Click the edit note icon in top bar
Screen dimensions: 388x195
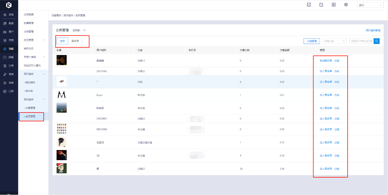tap(321, 5)
